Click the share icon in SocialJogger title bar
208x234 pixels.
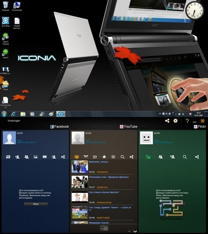pos(167,121)
